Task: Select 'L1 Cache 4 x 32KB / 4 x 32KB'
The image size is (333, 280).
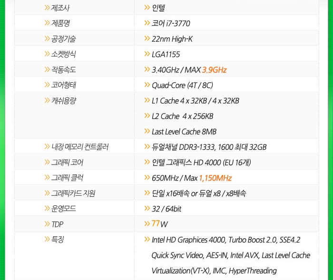Action: [x=196, y=101]
